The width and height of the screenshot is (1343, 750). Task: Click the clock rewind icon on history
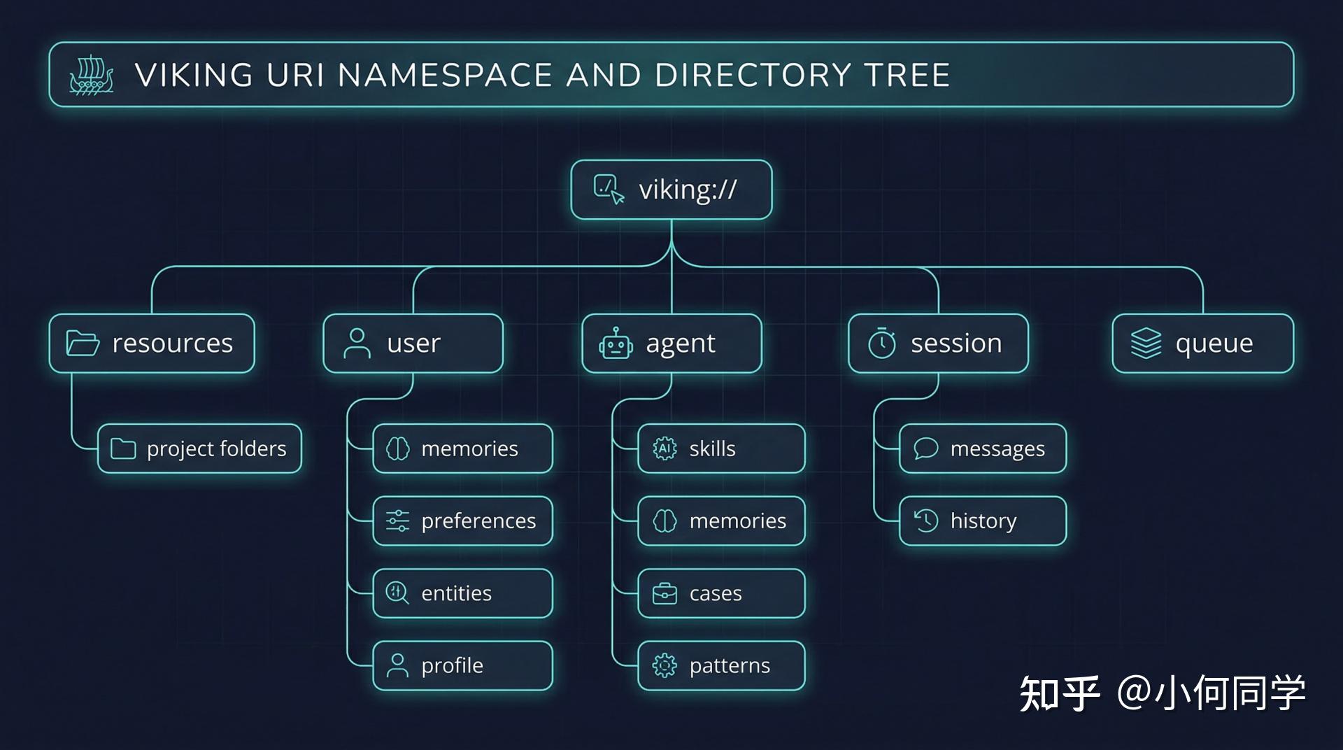click(926, 521)
